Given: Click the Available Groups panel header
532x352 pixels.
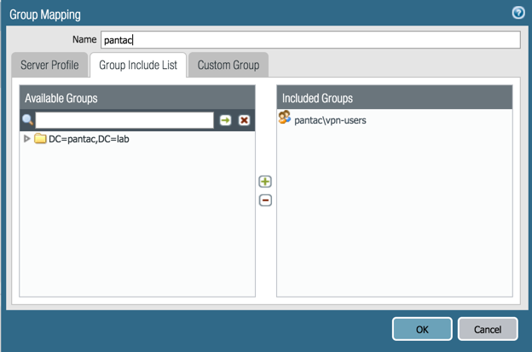Looking at the screenshot, I should [x=137, y=98].
